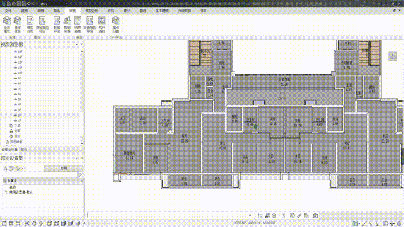Screen dimensions: 404x227
Task: Open the 视图浏览器 panel dropdown arrow
Action: coord(76,45)
